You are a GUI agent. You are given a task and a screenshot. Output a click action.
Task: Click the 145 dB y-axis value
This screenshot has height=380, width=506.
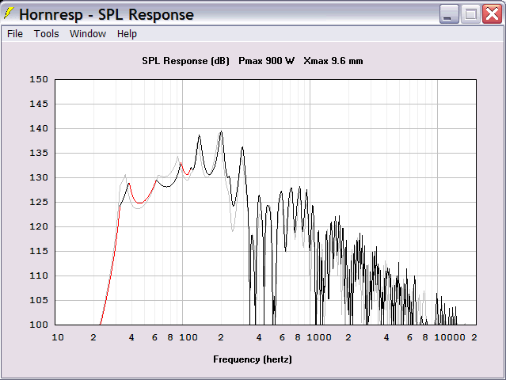39,104
